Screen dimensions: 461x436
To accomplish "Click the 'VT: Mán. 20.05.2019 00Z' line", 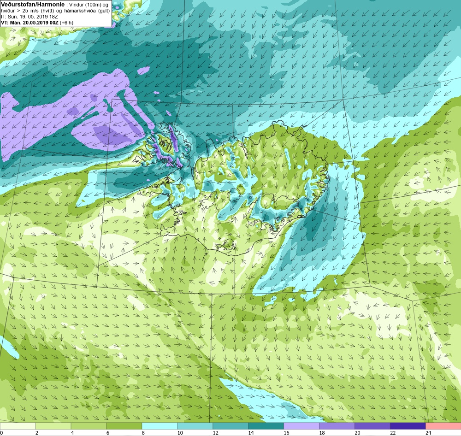I will [x=30, y=22].
